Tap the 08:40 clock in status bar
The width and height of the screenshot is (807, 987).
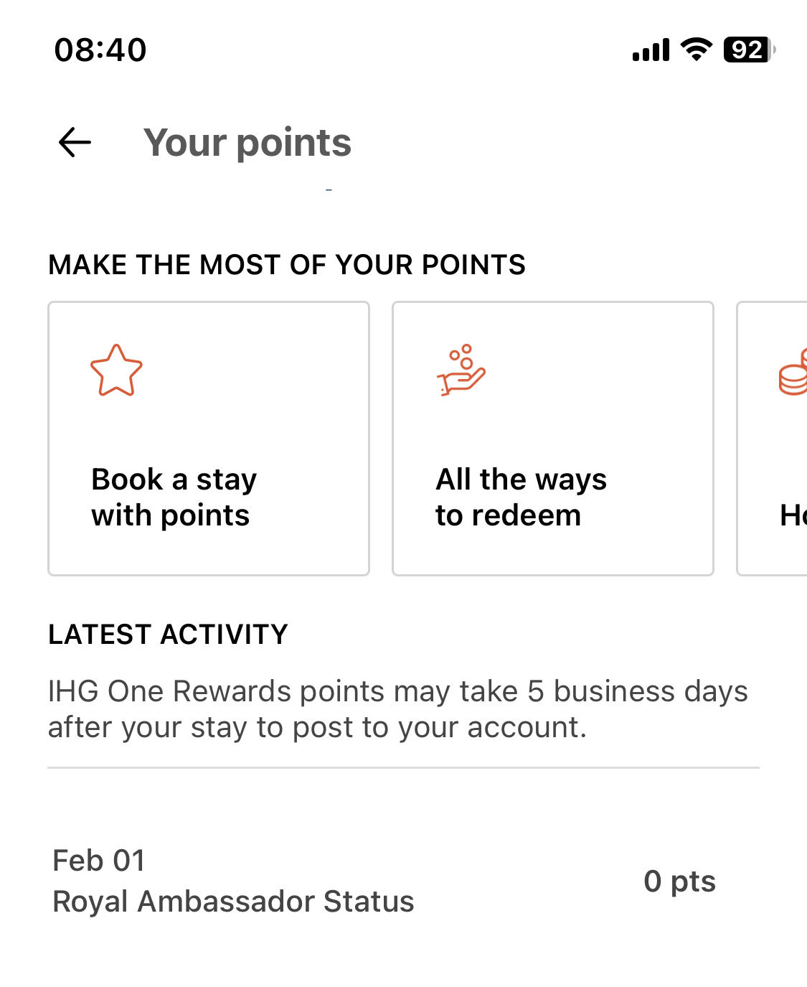coord(100,50)
